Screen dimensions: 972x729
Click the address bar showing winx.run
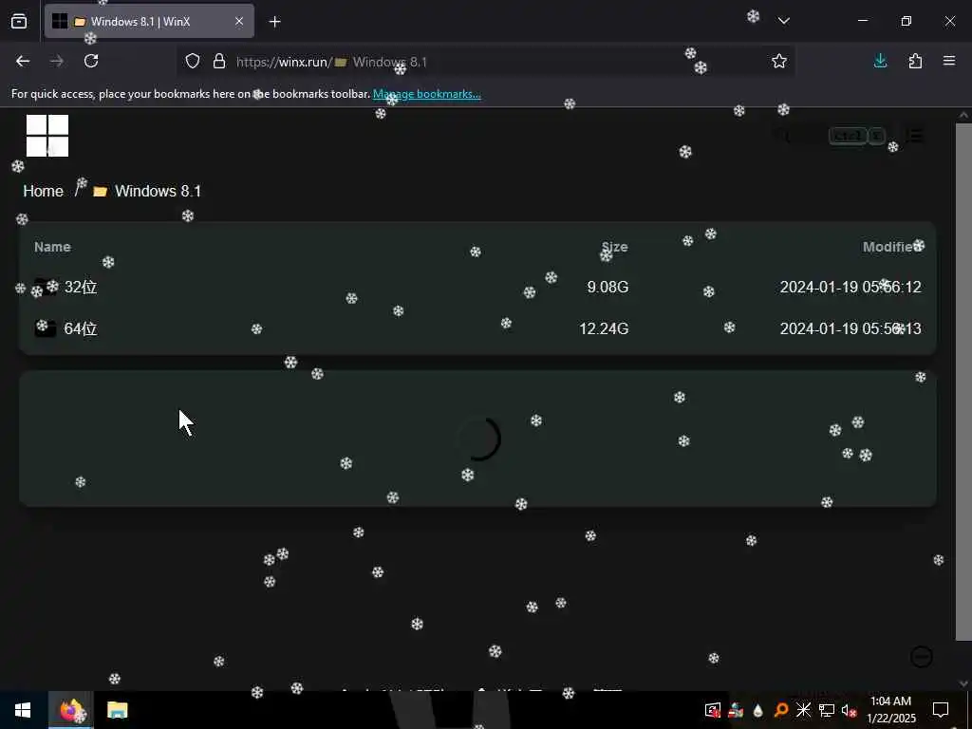click(x=483, y=62)
